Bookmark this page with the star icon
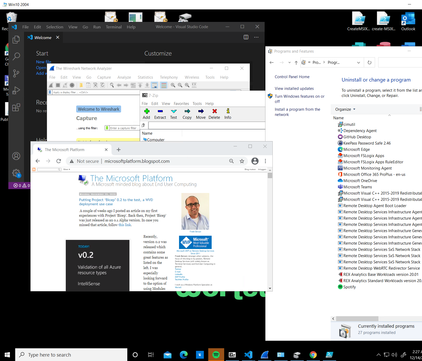 pyautogui.click(x=242, y=161)
